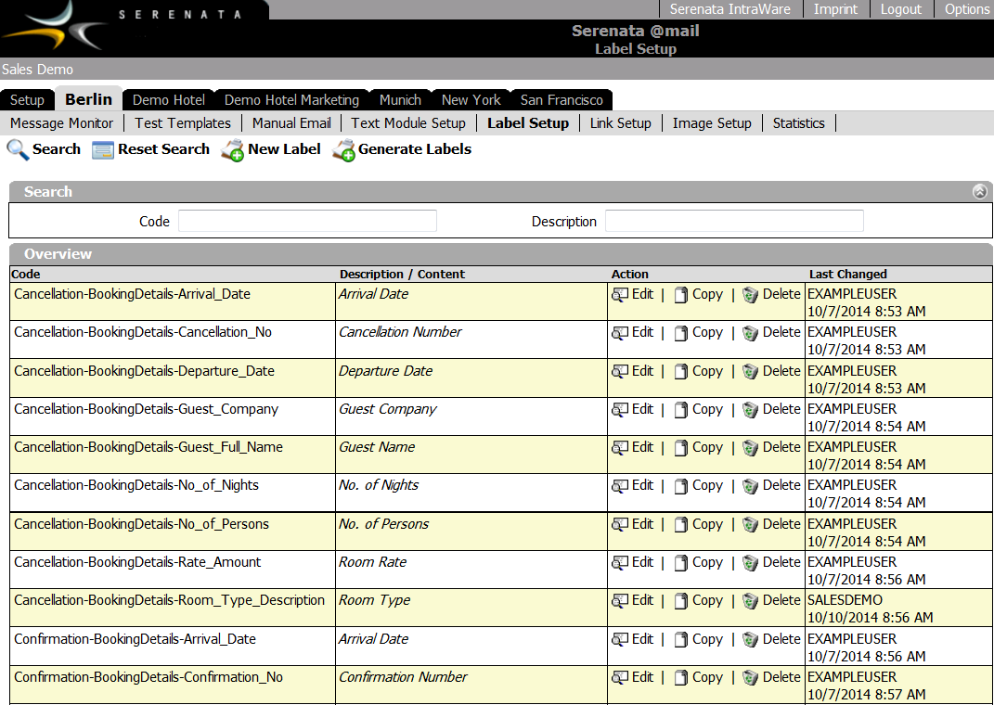
Task: Click the 'Guest Company' description cell
Action: 471,417
